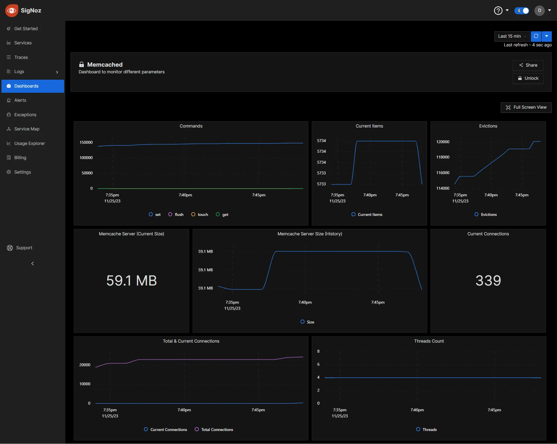Open Traces in the sidebar
This screenshot has width=557, height=444.
[x=32, y=57]
